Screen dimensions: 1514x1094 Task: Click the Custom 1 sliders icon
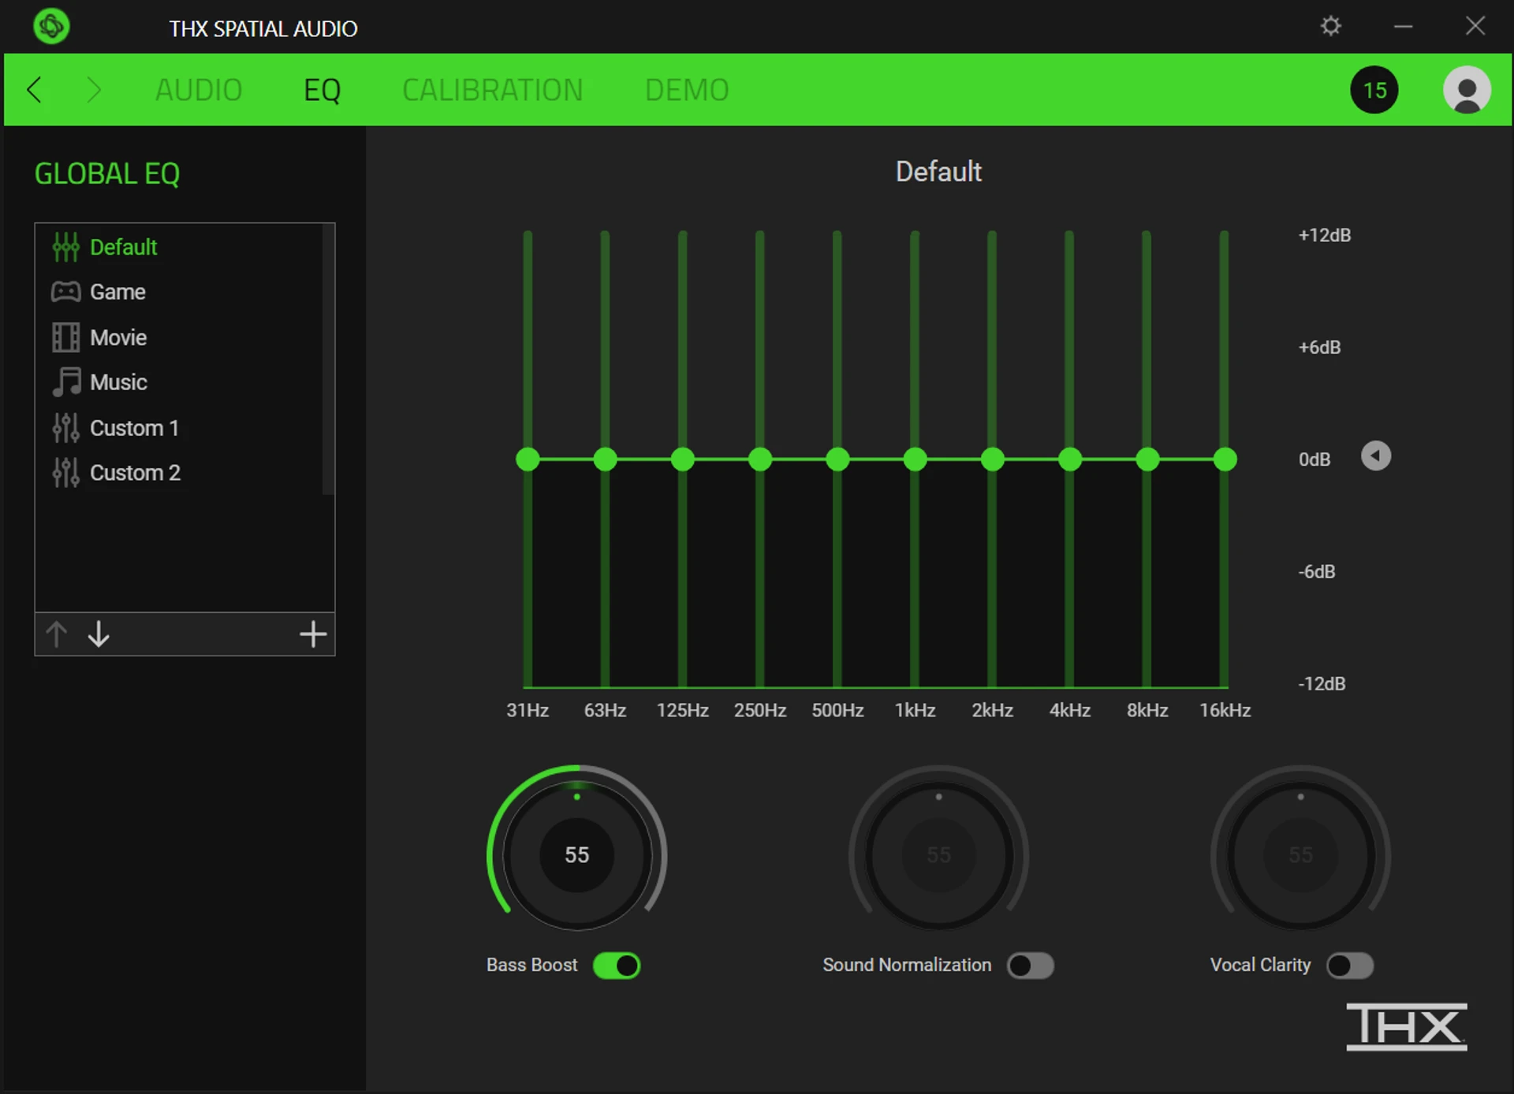pos(65,428)
